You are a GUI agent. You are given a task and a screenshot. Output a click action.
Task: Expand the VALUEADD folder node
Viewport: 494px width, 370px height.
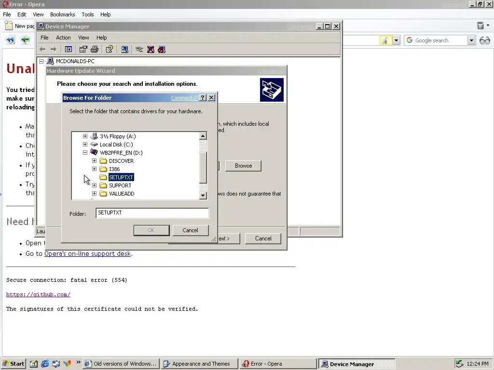[x=94, y=194]
